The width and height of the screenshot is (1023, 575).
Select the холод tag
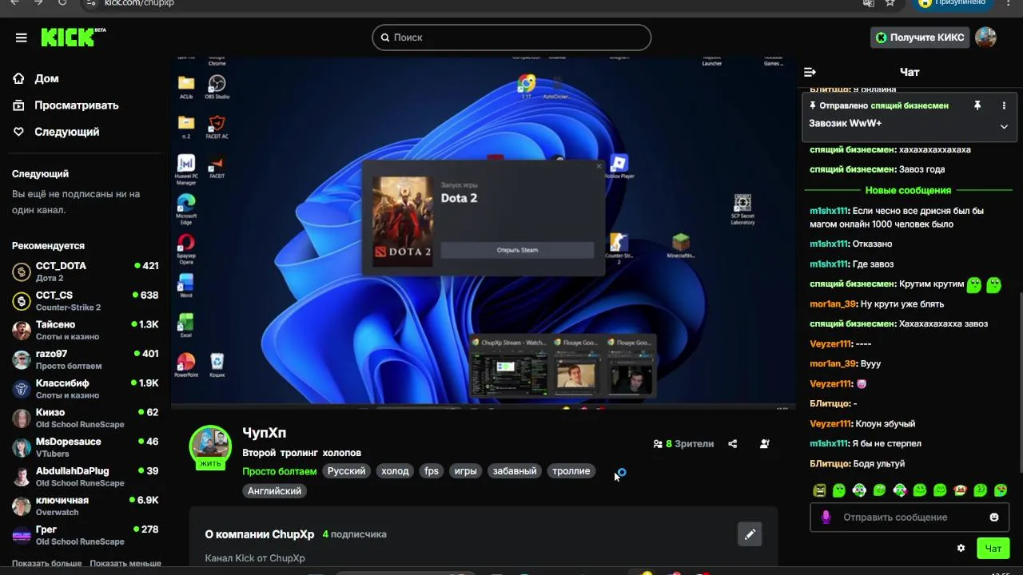395,471
